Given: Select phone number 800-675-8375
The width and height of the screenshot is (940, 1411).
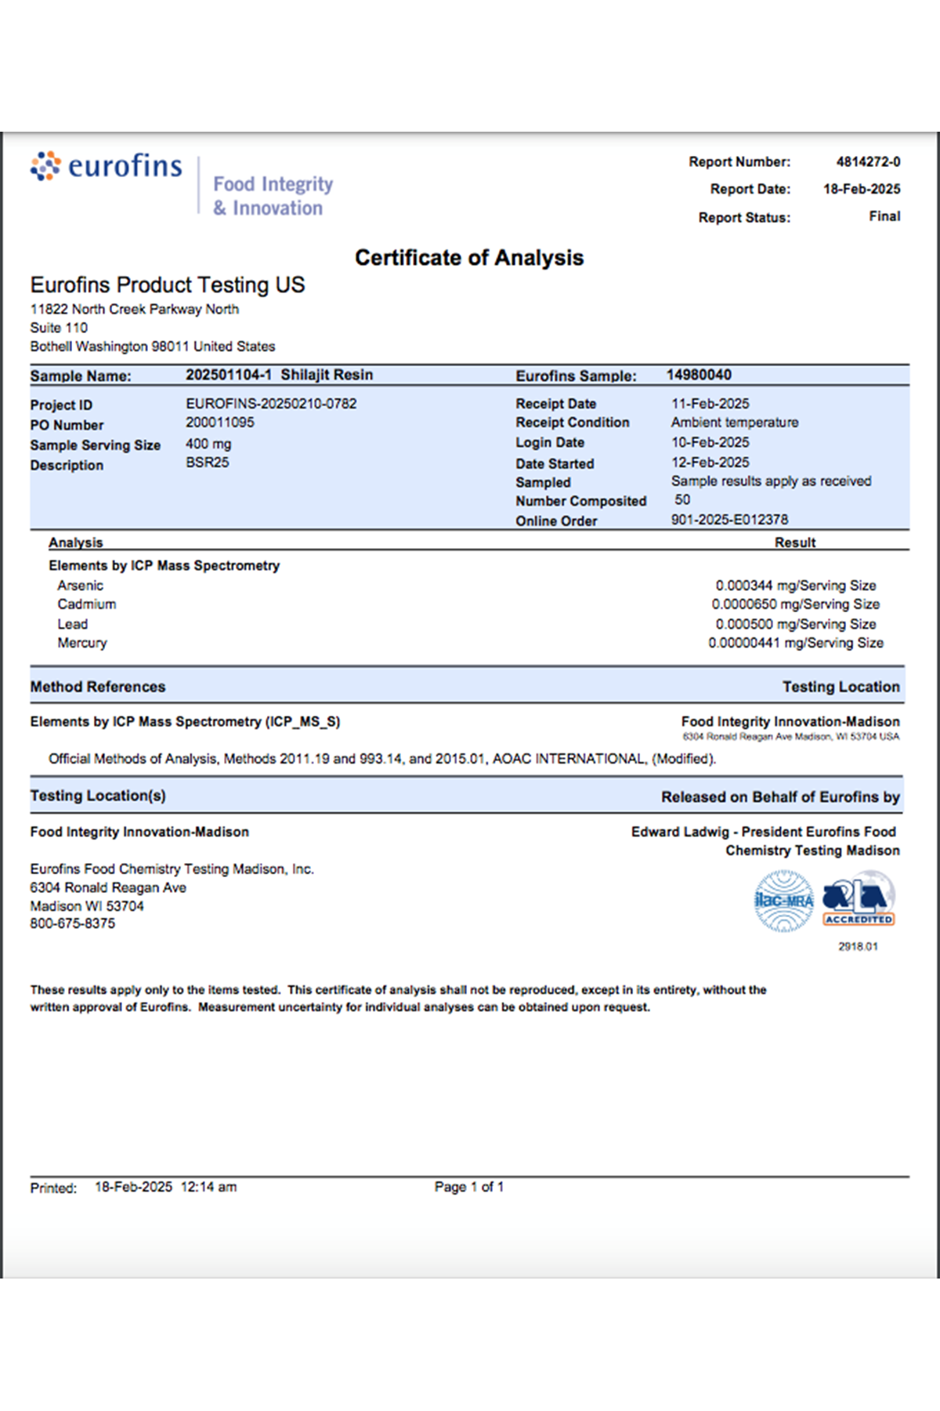Looking at the screenshot, I should click(73, 923).
